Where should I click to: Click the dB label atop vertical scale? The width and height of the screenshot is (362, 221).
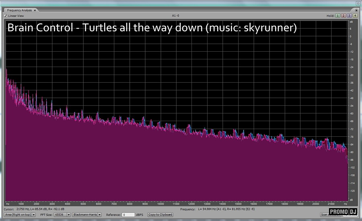pyautogui.click(x=351, y=22)
